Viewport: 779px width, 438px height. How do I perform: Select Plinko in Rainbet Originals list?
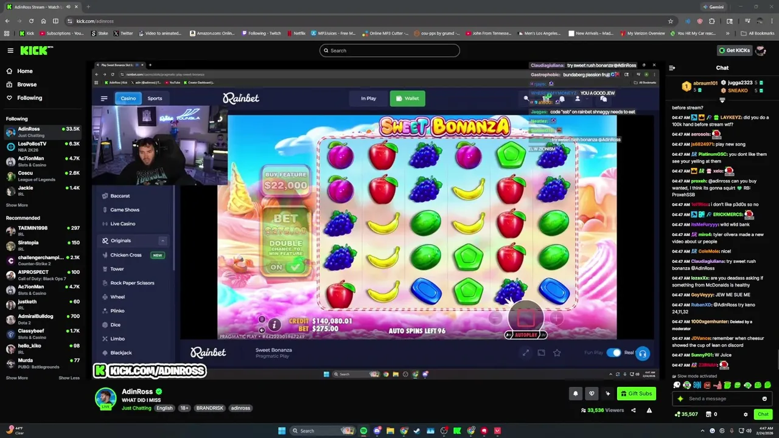tap(117, 311)
